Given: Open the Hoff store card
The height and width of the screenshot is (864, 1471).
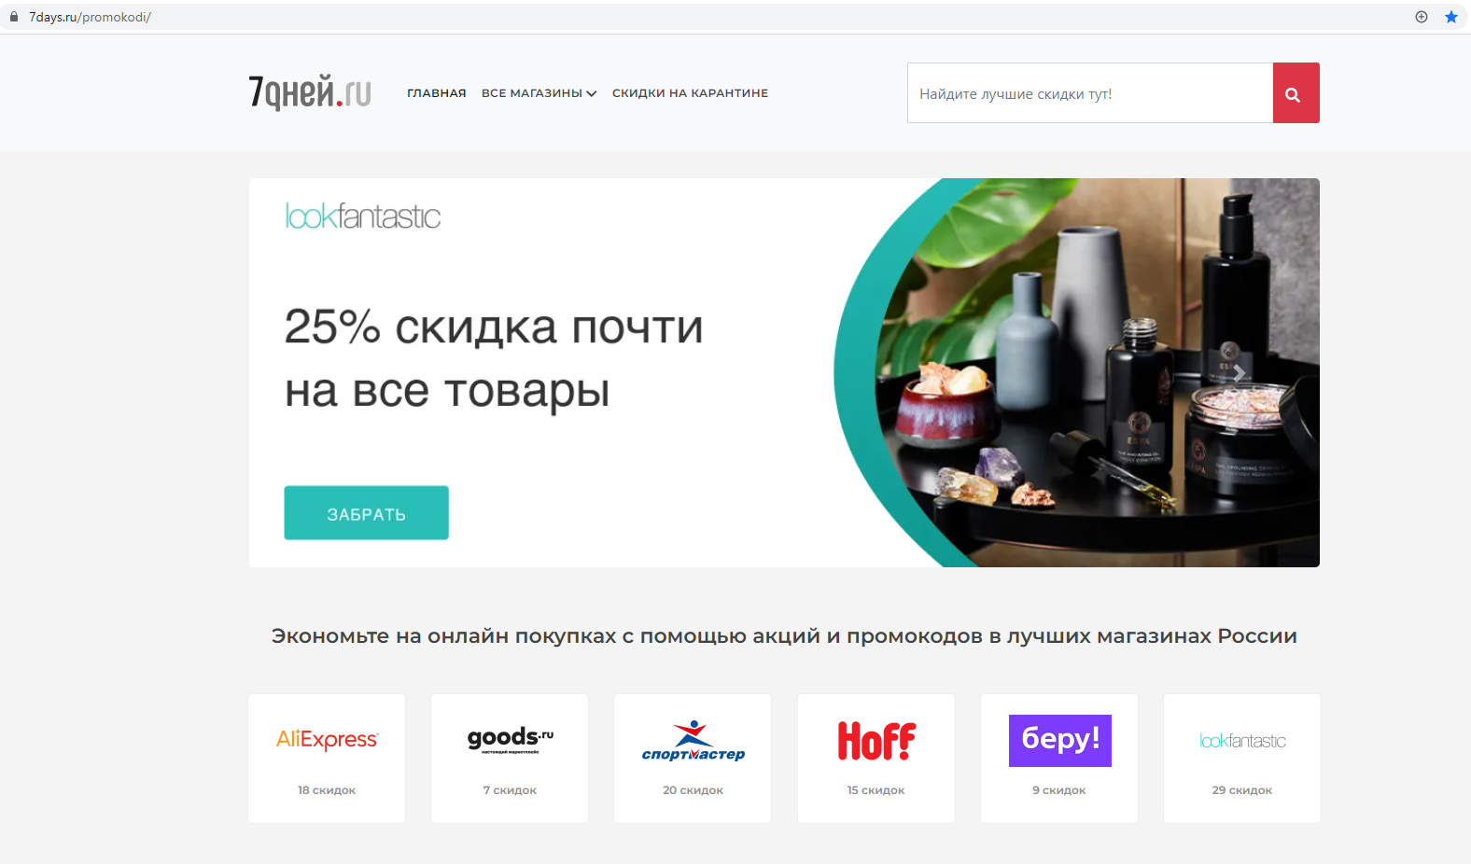Looking at the screenshot, I should point(876,759).
